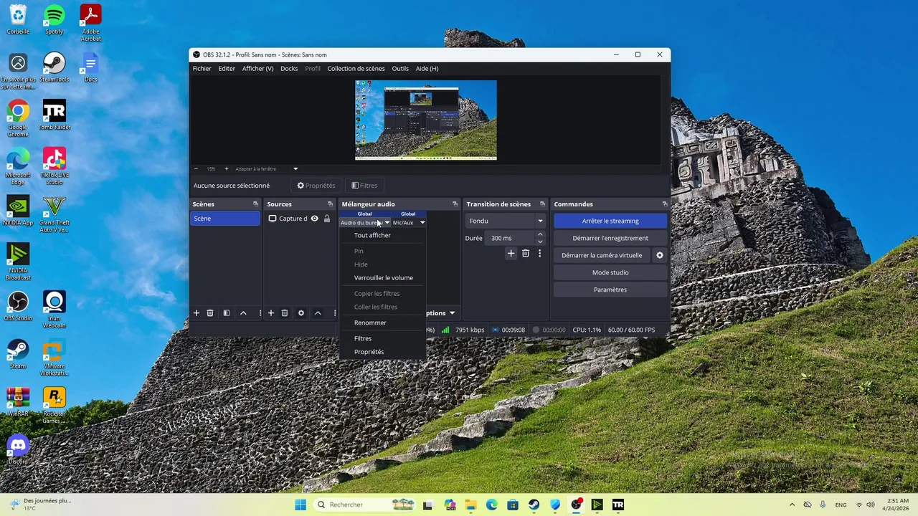Open source properties gear in Sources toolbar
Viewport: 918px width, 516px height.
coord(301,313)
